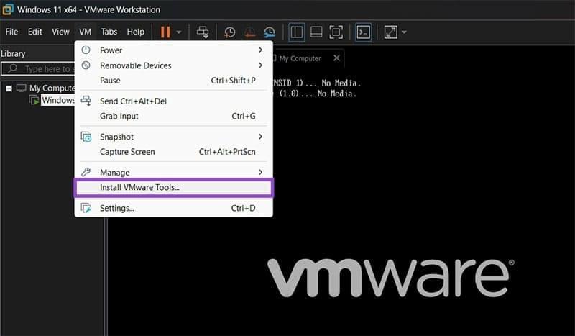Select My Computer in library tree
This screenshot has width=575, height=336.
coord(52,88)
